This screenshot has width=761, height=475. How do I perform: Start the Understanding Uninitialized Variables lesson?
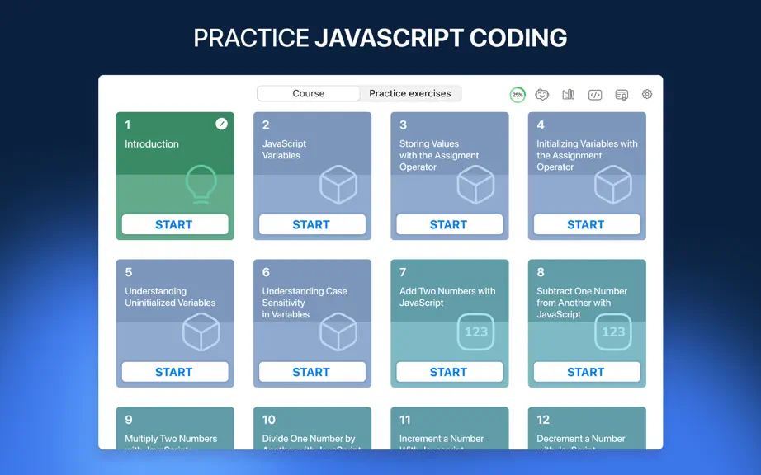point(175,372)
